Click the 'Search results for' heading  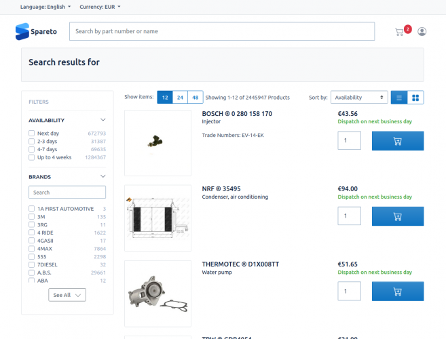point(64,62)
